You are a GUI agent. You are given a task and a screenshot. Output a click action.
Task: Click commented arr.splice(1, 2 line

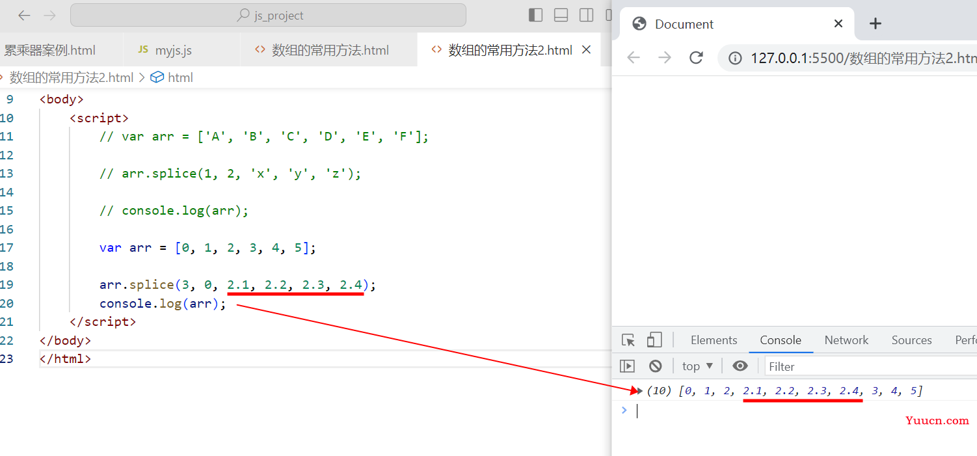[x=230, y=174]
